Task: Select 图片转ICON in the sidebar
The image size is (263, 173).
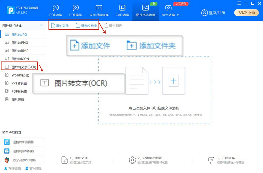Action: click(23, 59)
